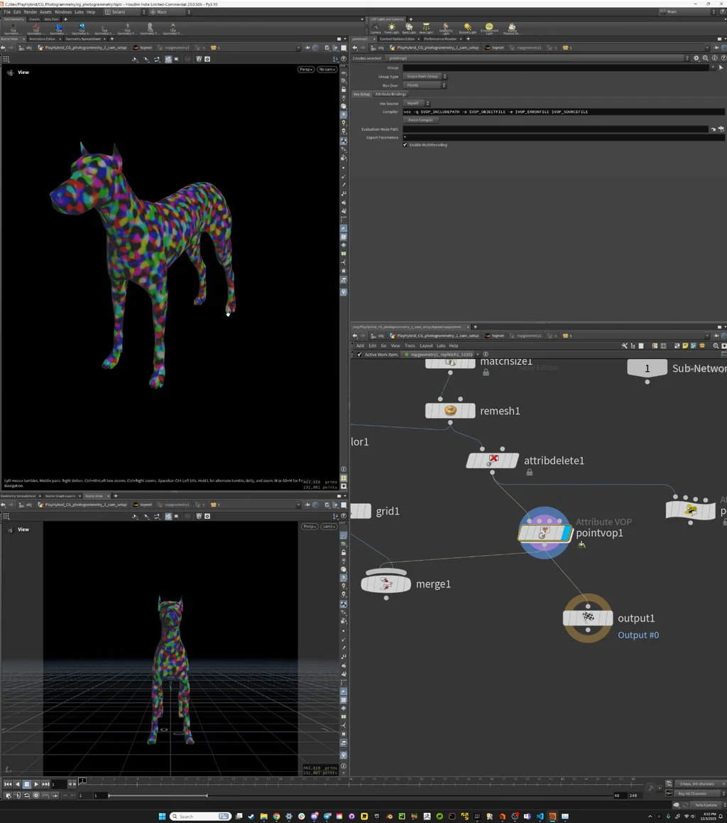Select the Camera shelf tool

[376, 28]
